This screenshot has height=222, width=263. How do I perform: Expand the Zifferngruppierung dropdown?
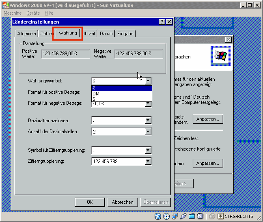(148, 162)
